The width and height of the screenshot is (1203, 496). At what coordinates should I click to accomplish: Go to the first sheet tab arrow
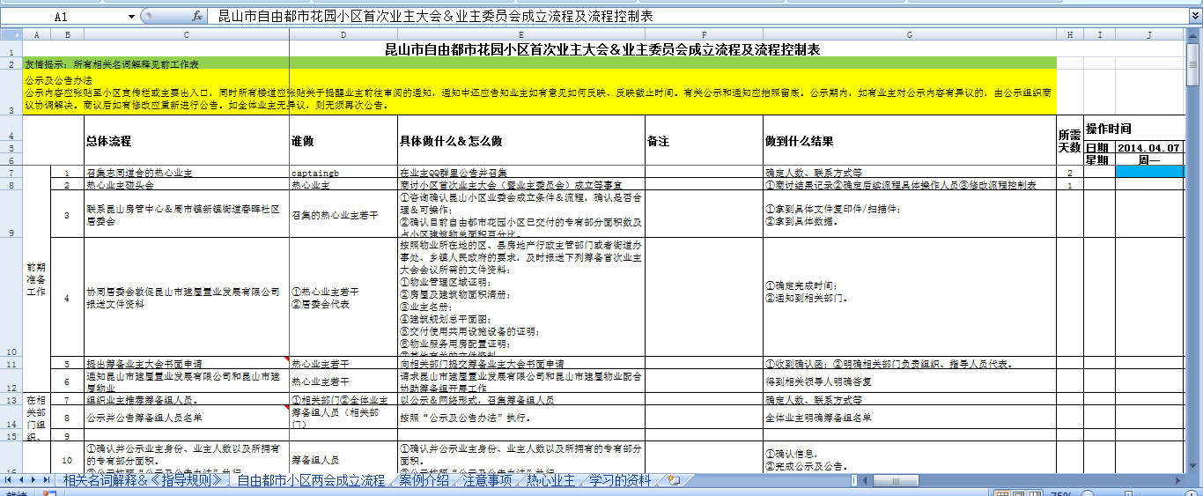coord(10,480)
